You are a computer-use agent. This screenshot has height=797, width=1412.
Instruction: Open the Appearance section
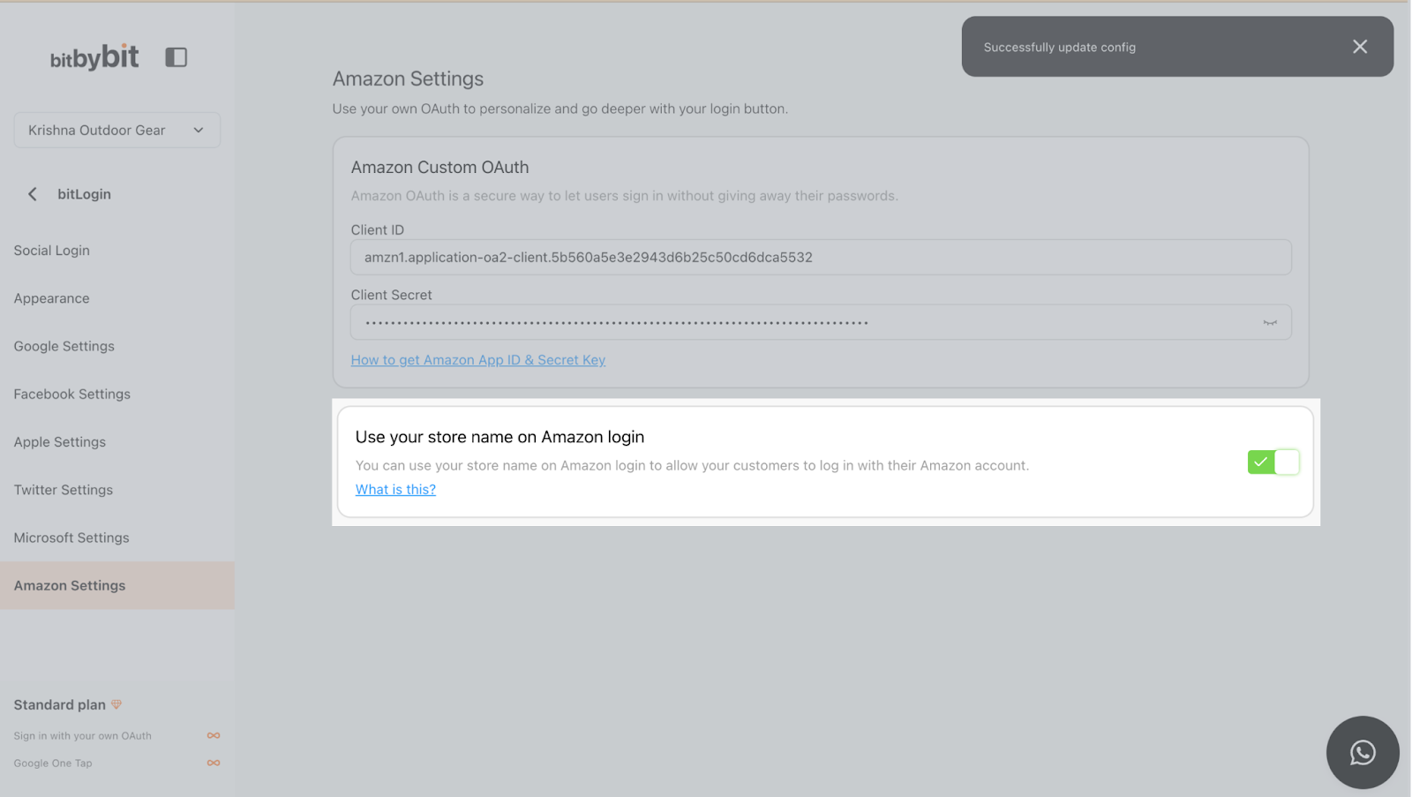(52, 298)
